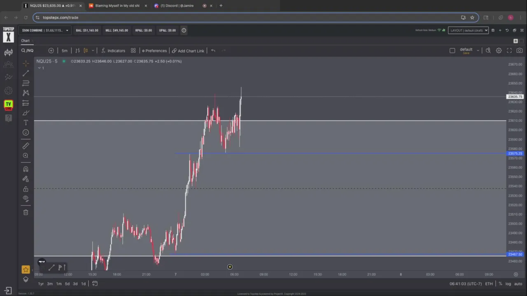Select the text annotation tool

pyautogui.click(x=26, y=123)
